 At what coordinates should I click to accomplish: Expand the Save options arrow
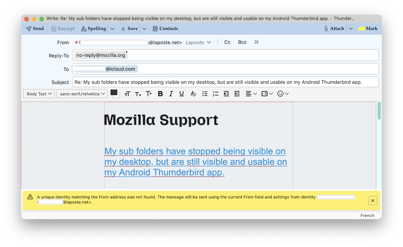tap(145, 29)
